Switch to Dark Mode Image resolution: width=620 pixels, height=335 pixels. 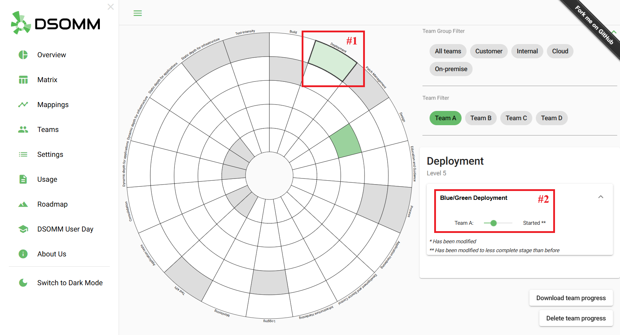[x=70, y=283]
